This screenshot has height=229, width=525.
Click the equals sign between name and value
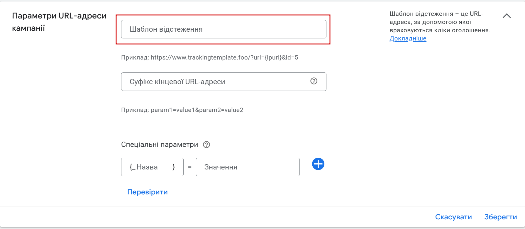tap(190, 167)
